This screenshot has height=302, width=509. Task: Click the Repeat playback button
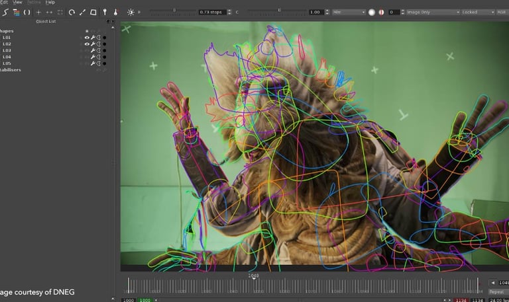[x=496, y=291]
